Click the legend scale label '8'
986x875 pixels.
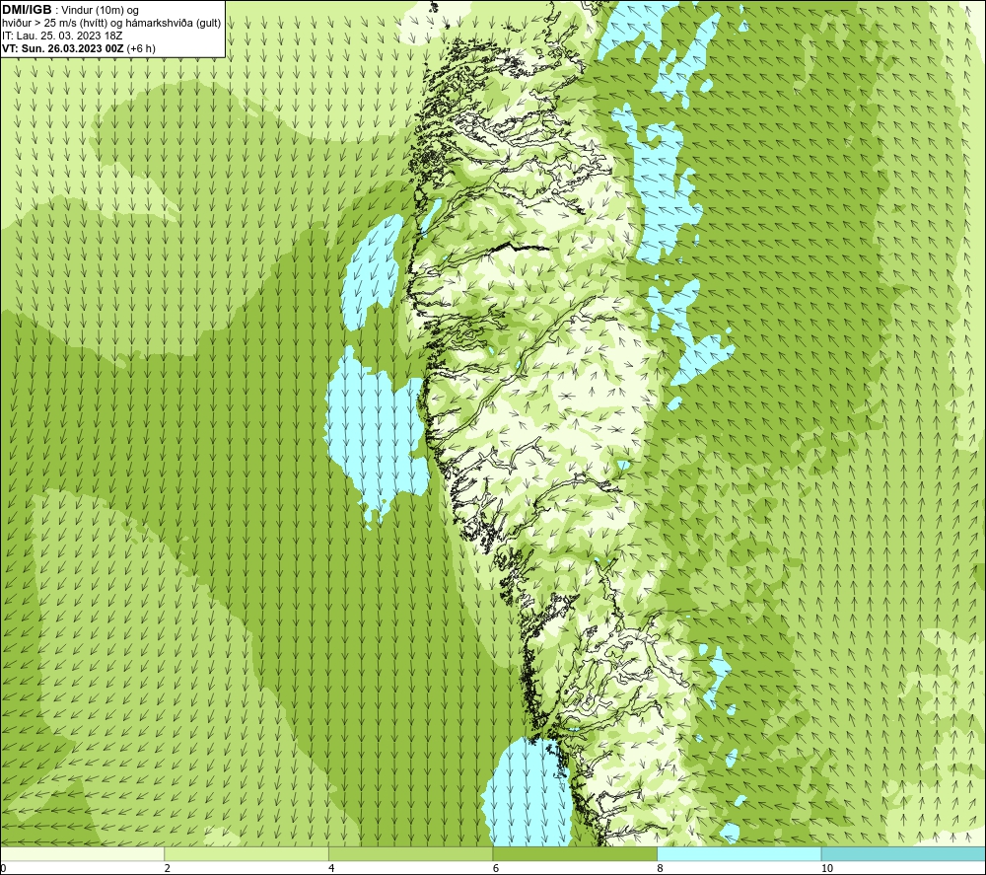660,868
